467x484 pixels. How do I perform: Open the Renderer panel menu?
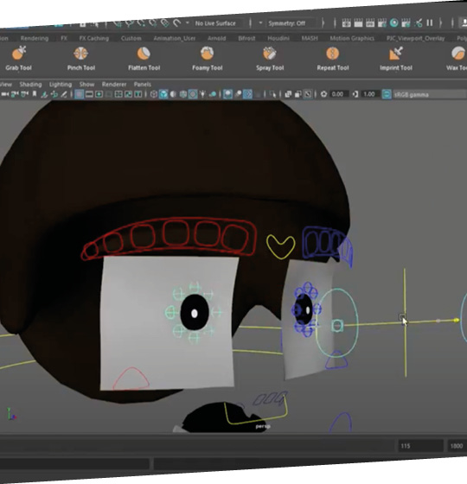pos(114,85)
